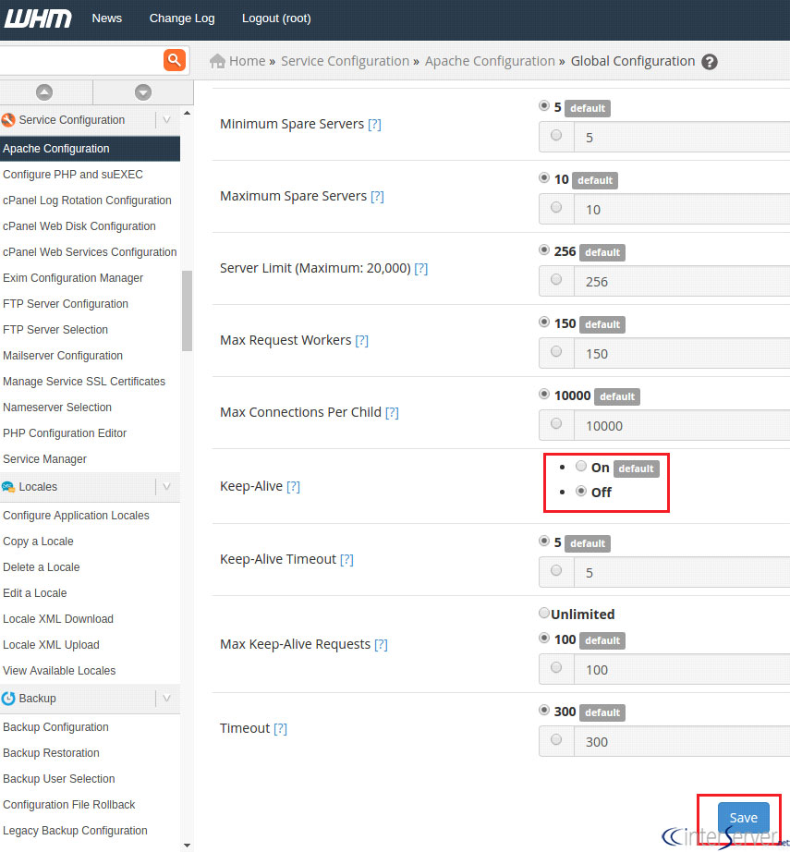Click the Keep-Alive Timeout custom value field

tap(682, 572)
